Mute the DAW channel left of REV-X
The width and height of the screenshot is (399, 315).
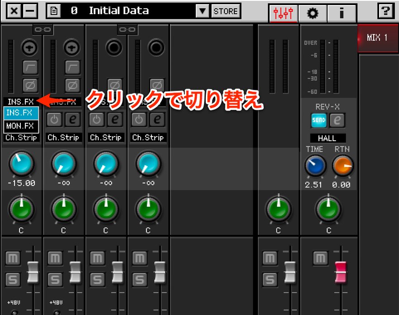(x=270, y=258)
